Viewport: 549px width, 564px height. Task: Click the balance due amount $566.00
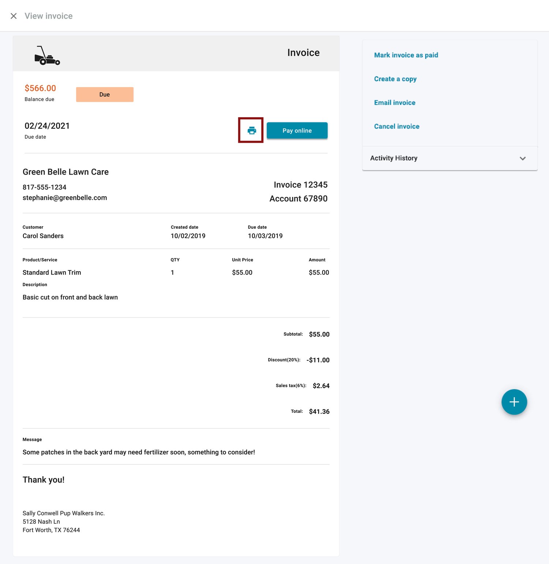(x=40, y=88)
